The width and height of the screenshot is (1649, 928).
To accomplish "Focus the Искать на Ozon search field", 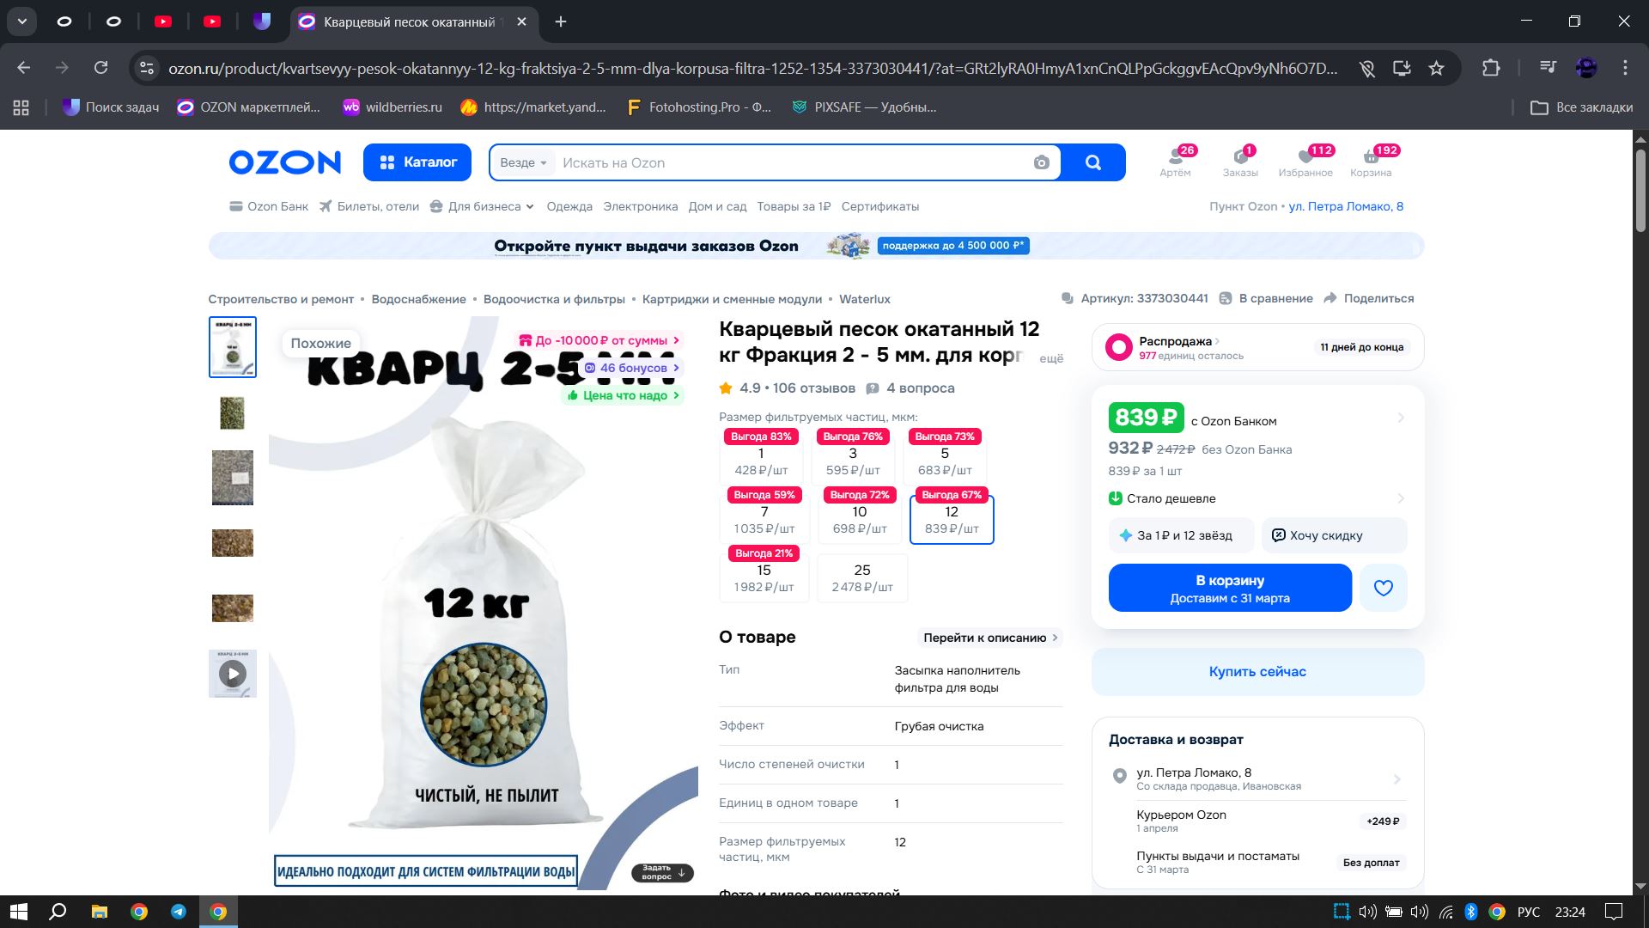I will [x=790, y=162].
